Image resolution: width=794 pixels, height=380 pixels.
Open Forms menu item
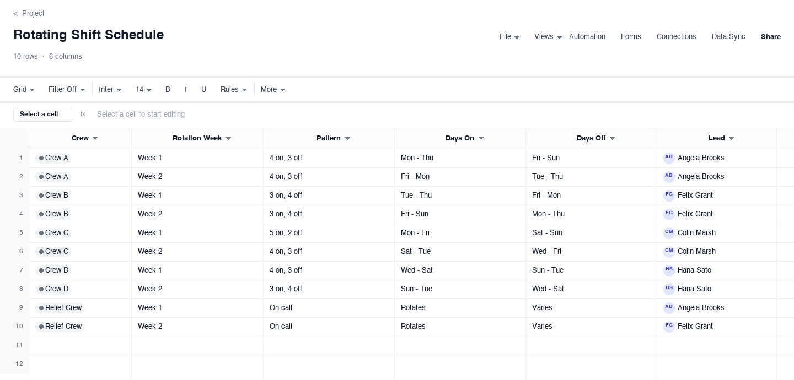coord(631,37)
